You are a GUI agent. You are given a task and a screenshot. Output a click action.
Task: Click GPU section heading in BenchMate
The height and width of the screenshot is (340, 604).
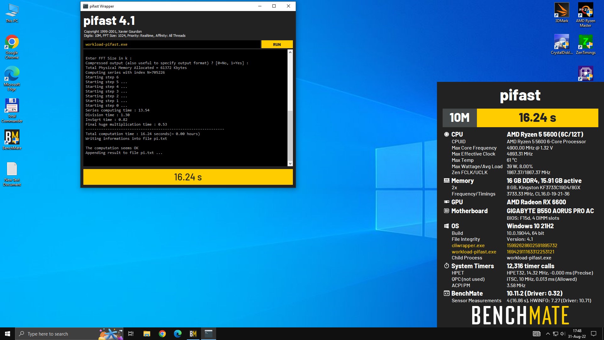coord(457,202)
